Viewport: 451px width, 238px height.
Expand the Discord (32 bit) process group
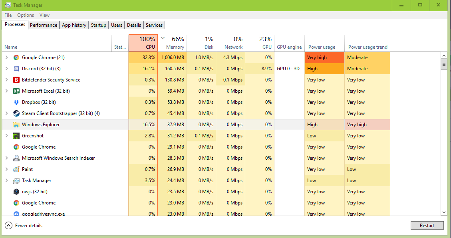6,69
